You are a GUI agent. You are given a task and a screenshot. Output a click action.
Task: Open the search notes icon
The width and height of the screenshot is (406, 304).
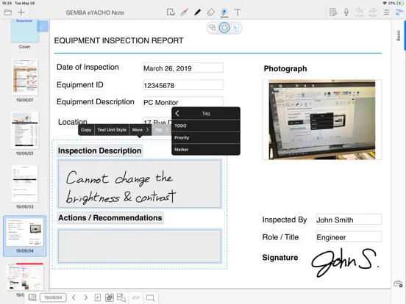tap(121, 297)
